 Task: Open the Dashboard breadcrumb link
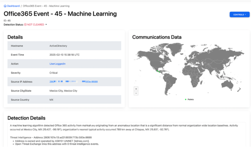point(13,6)
